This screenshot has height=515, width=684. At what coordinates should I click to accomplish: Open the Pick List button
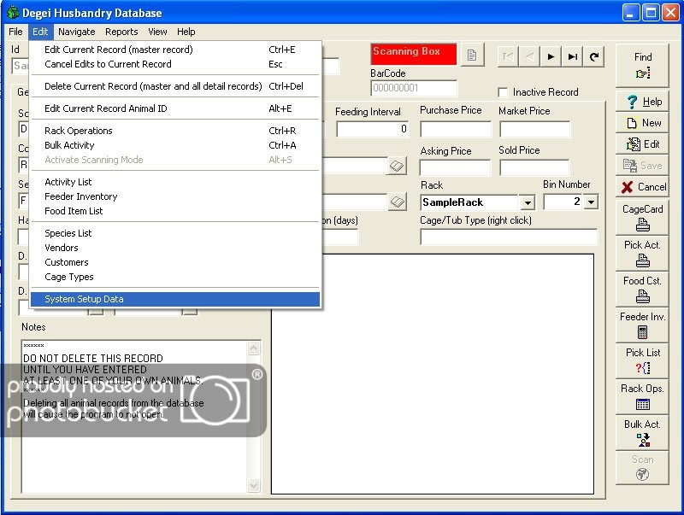(643, 360)
